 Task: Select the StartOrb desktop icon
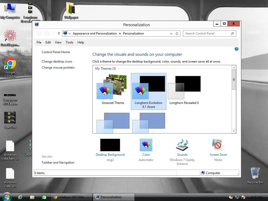point(10,120)
